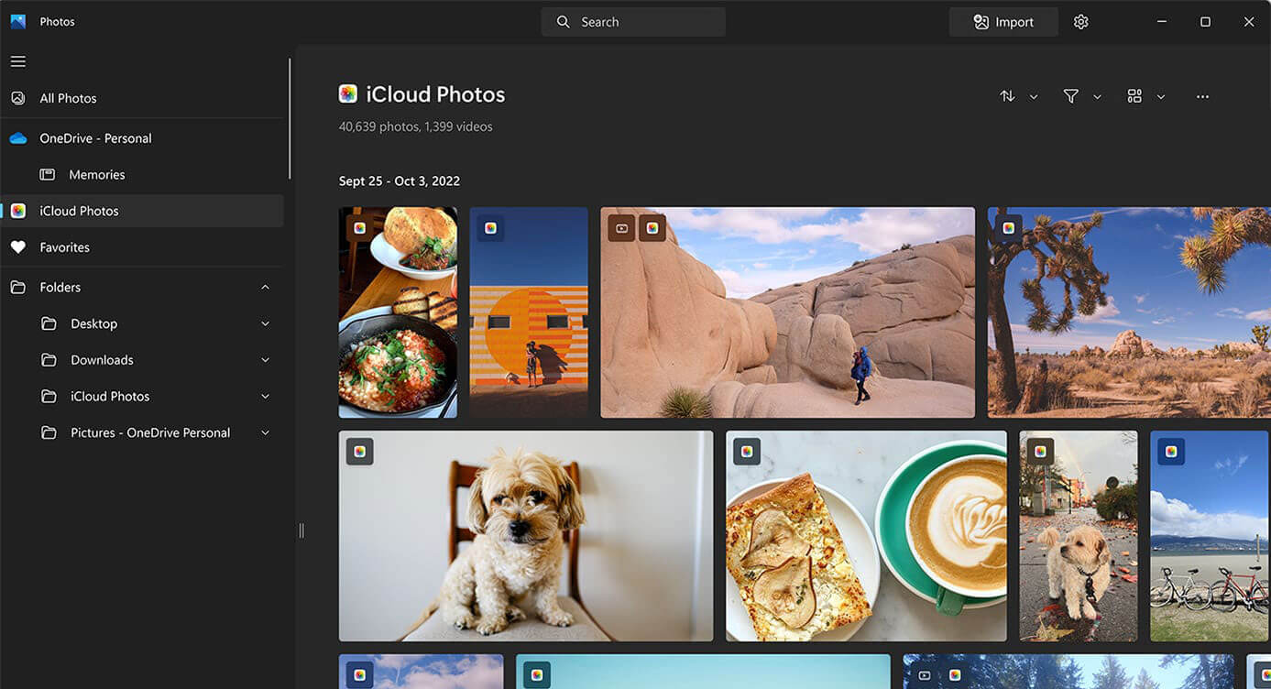Open the dog on chair photo
Image resolution: width=1271 pixels, height=689 pixels.
(526, 536)
